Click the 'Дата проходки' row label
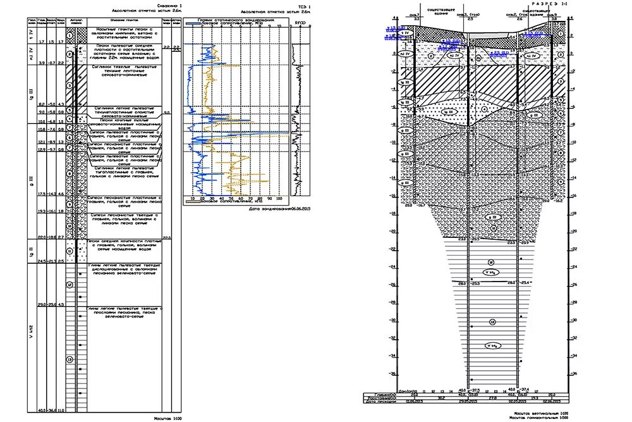The image size is (632, 422). point(381,402)
